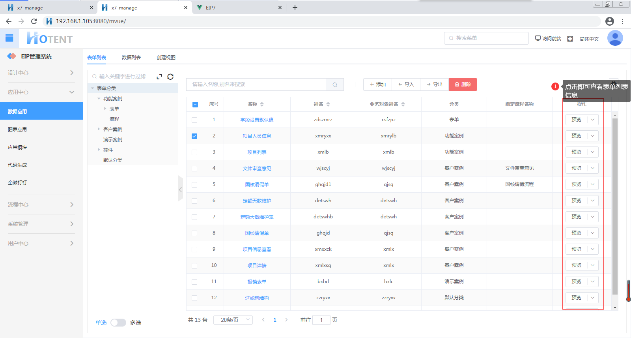The width and height of the screenshot is (631, 338).
Task: Switch to the 数据列表 tab
Action: [x=131, y=58]
